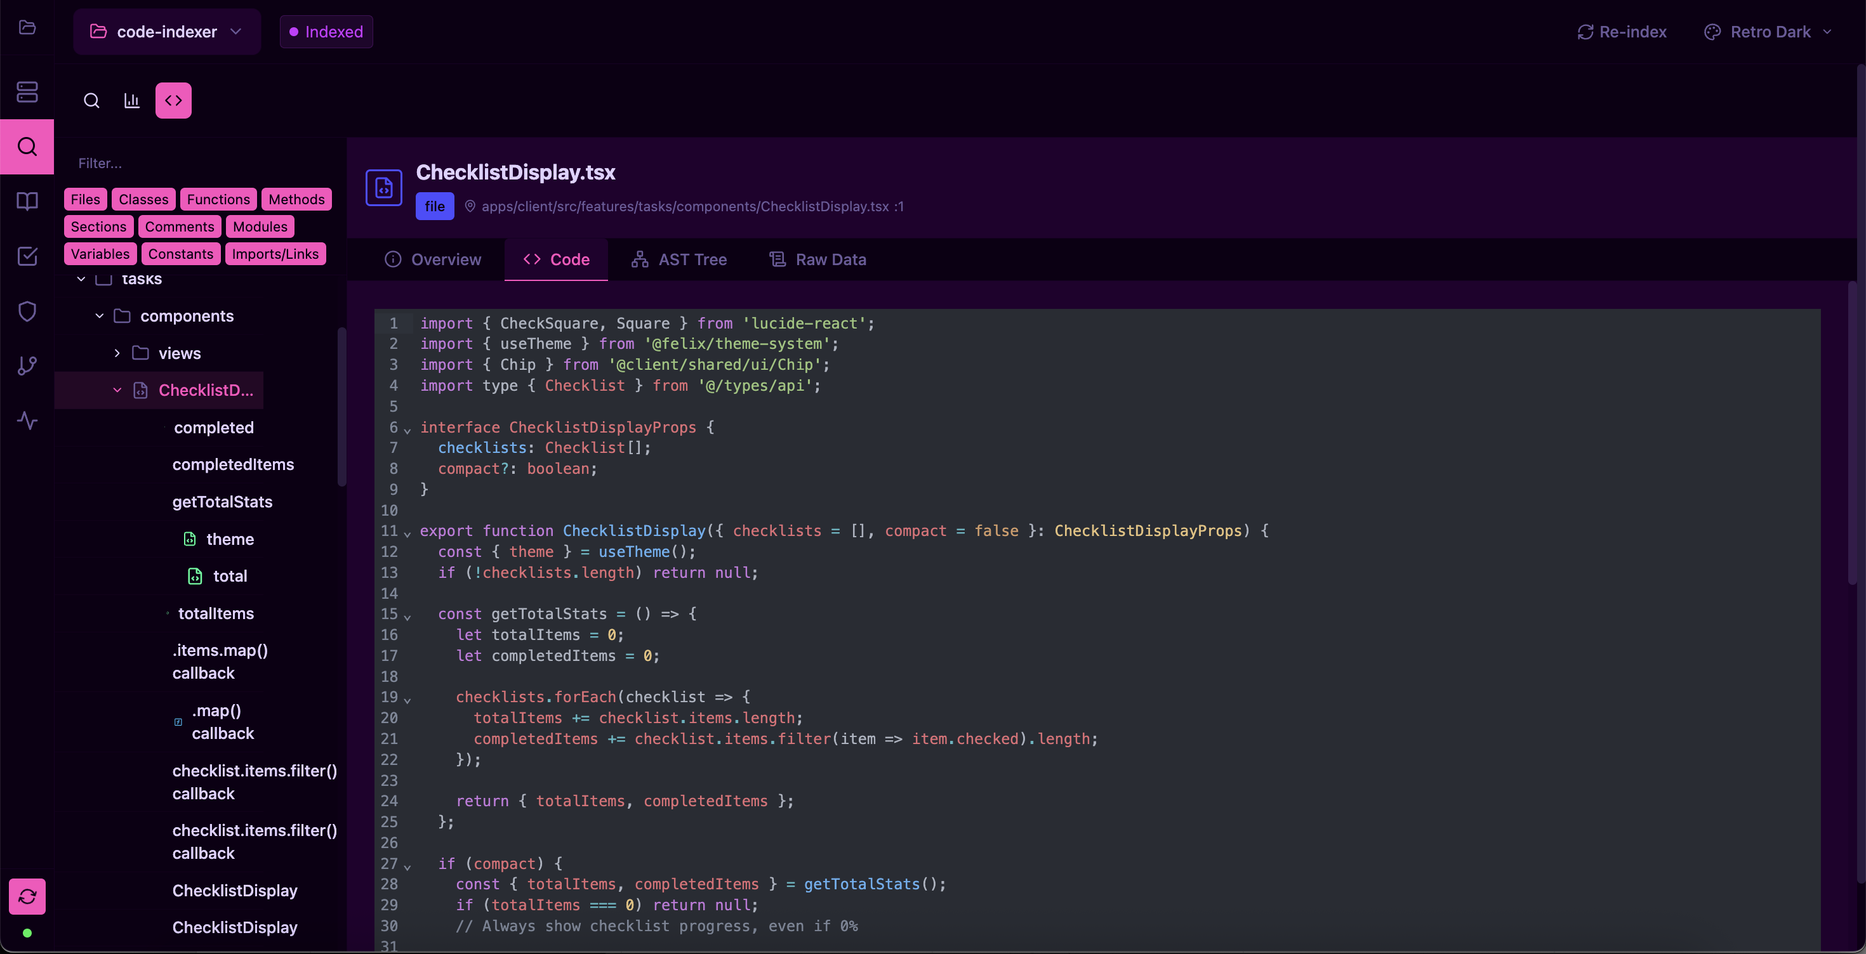Open the git branch sidebar icon
This screenshot has height=954, width=1866.
(x=27, y=365)
